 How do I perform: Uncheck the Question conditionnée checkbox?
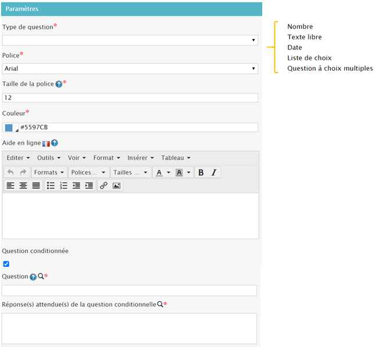(x=6, y=263)
